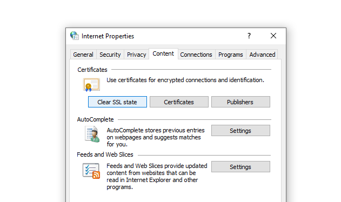Click the AutoComplete person and document icon

pos(92,134)
